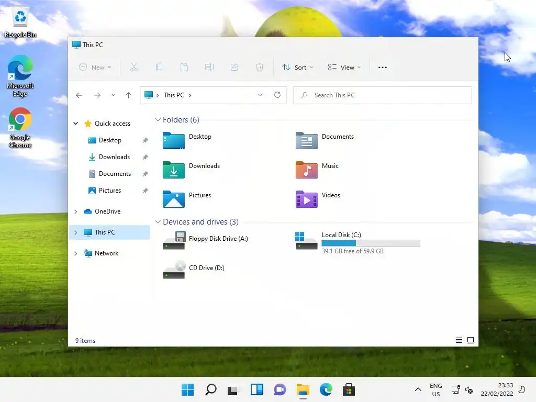The image size is (536, 402).
Task: Select Downloads under Quick access
Action: 110,157
